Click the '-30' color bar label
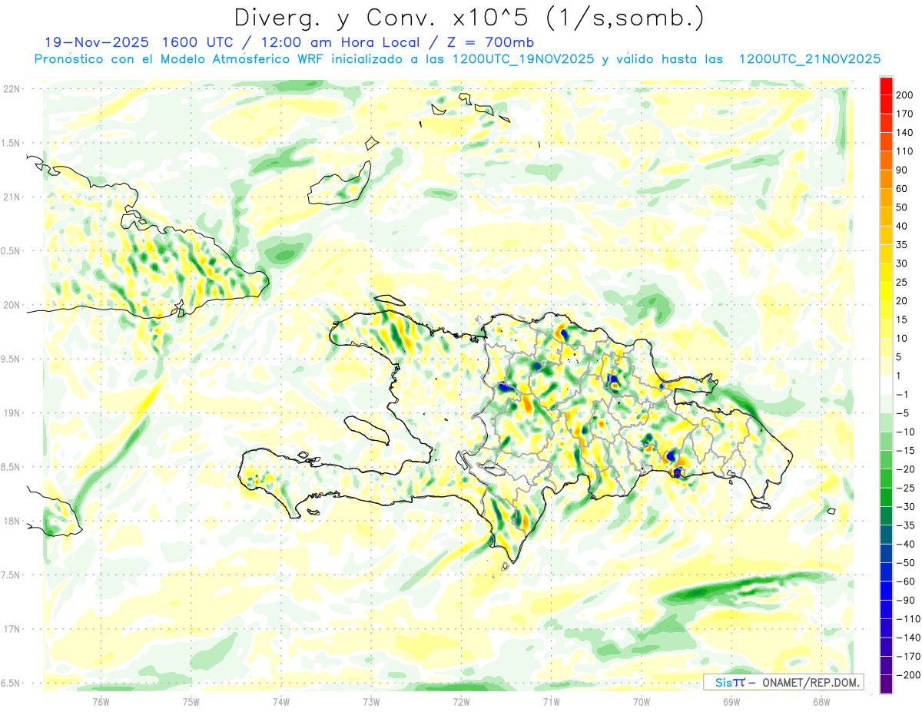 tap(904, 506)
